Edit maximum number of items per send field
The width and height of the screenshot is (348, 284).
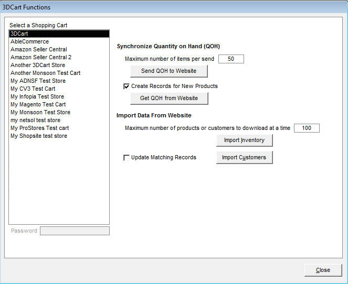pyautogui.click(x=231, y=59)
